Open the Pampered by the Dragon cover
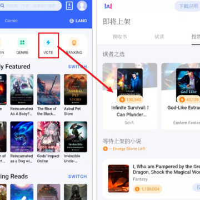200x200 pixels. [118, 178]
